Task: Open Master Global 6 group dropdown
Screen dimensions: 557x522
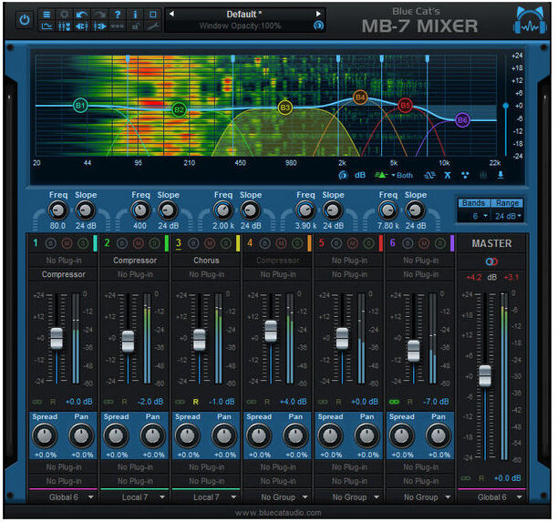Action: (x=491, y=497)
